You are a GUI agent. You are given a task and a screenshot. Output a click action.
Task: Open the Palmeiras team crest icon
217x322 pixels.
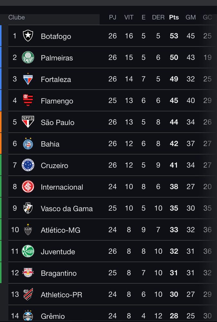[x=28, y=57]
